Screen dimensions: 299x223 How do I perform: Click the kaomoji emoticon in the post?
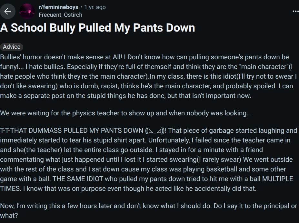point(156,131)
